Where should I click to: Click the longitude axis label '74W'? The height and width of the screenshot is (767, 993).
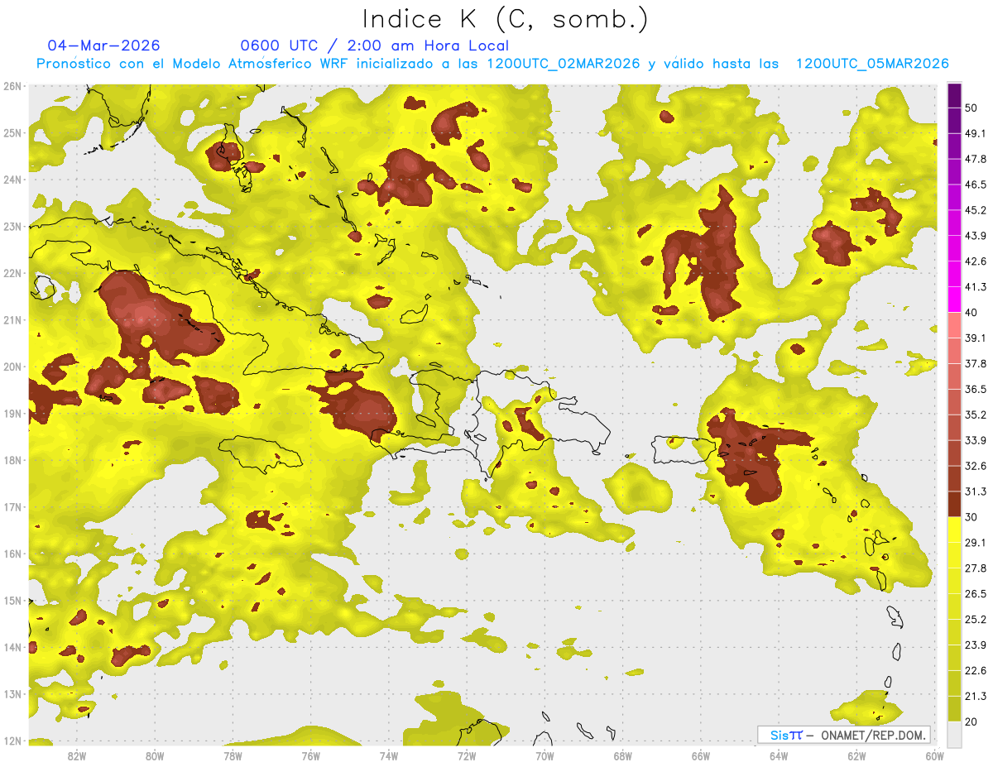tap(389, 756)
